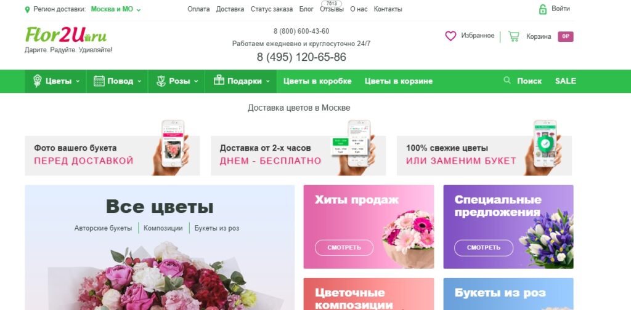Image resolution: width=631 pixels, height=310 pixels.
Task: Open the Отзывы reviews link
Action: (x=332, y=9)
